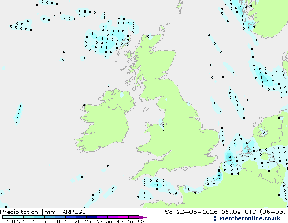Screen dimensions: 288x223
Task: Pick the 10–15 mm legend swatch
Action: (x=60, y=217)
